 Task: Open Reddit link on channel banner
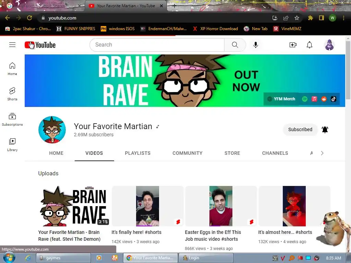tap(324, 99)
